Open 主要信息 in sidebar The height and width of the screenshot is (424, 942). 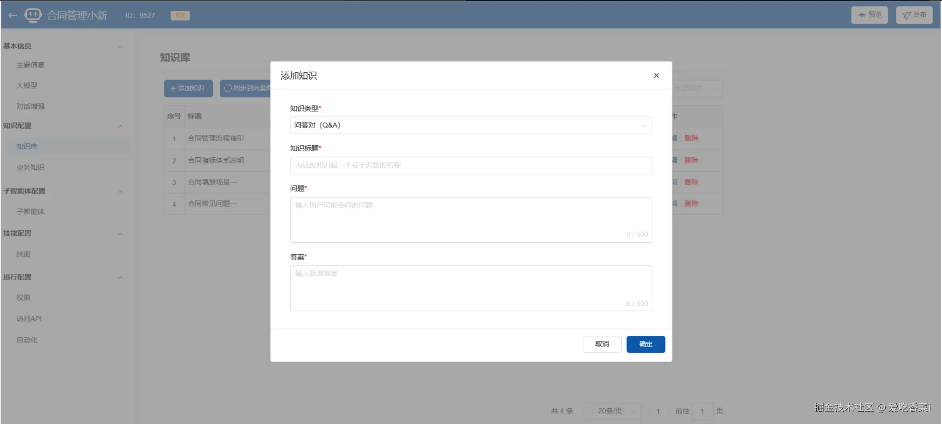click(x=30, y=65)
